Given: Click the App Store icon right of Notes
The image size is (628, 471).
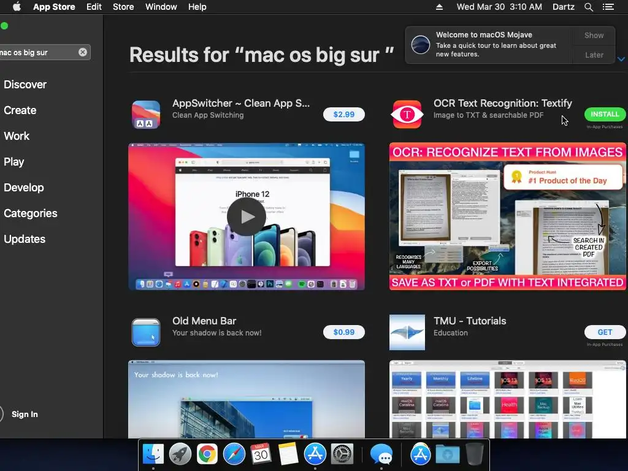Looking at the screenshot, I should point(315,454).
